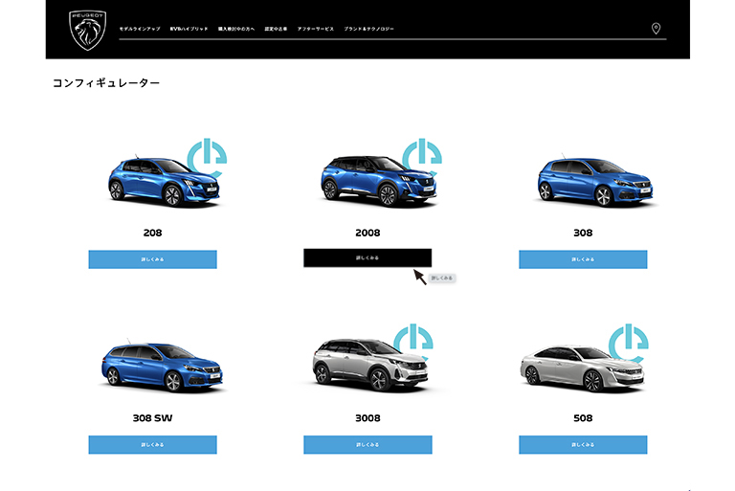Screen dimensions: 735x491
Task: Select the blue 308 hatchback image
Action: tap(595, 181)
